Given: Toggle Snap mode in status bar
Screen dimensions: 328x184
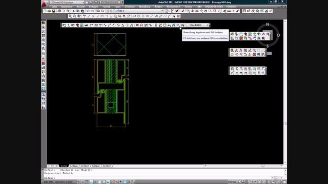Looking at the screenshot, I should coord(83,182).
